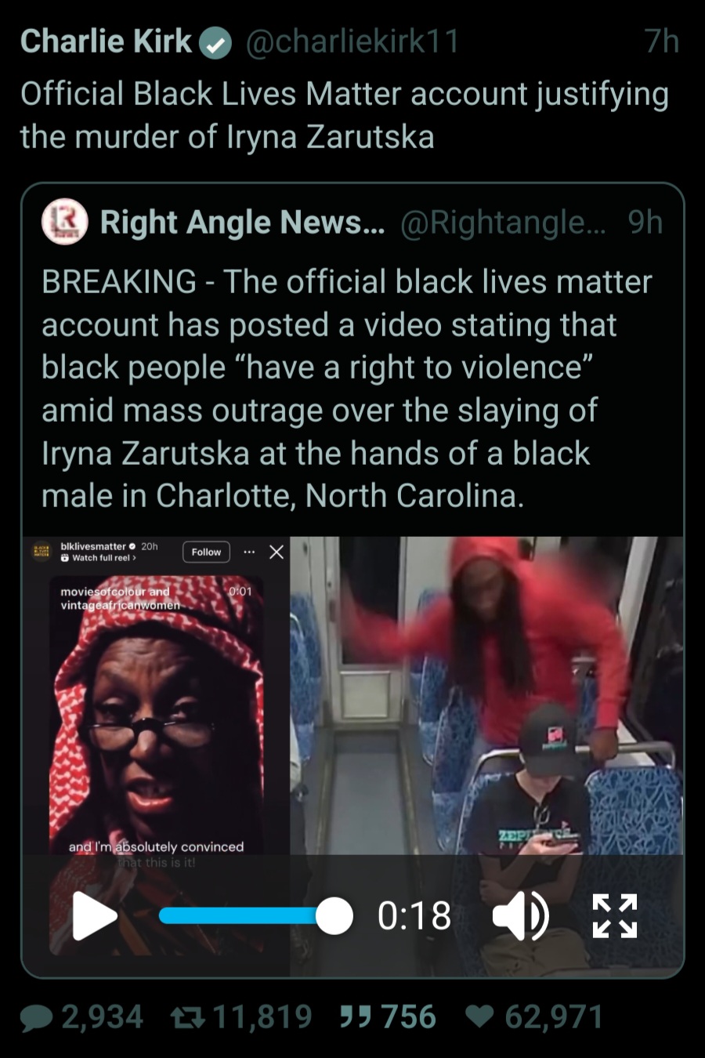Mute the video with the speaker icon
Viewport: 705px width, 1058px height.
coord(520,915)
